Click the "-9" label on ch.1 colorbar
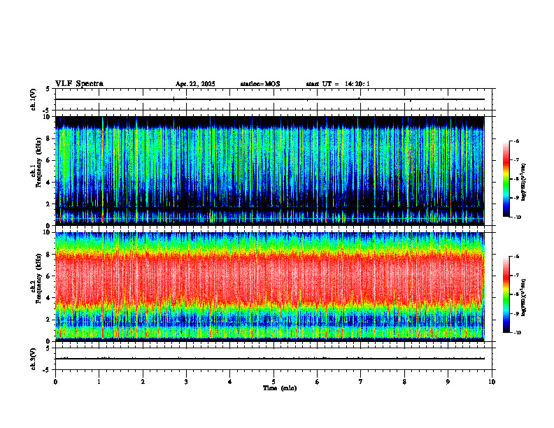The height and width of the screenshot is (428, 554). click(x=516, y=198)
